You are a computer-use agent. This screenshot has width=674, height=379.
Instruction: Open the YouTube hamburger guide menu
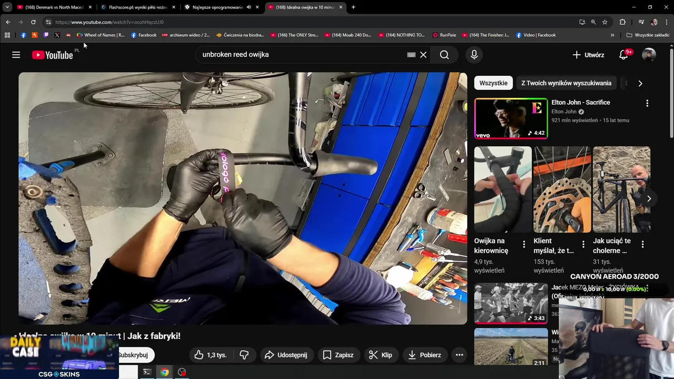point(16,55)
